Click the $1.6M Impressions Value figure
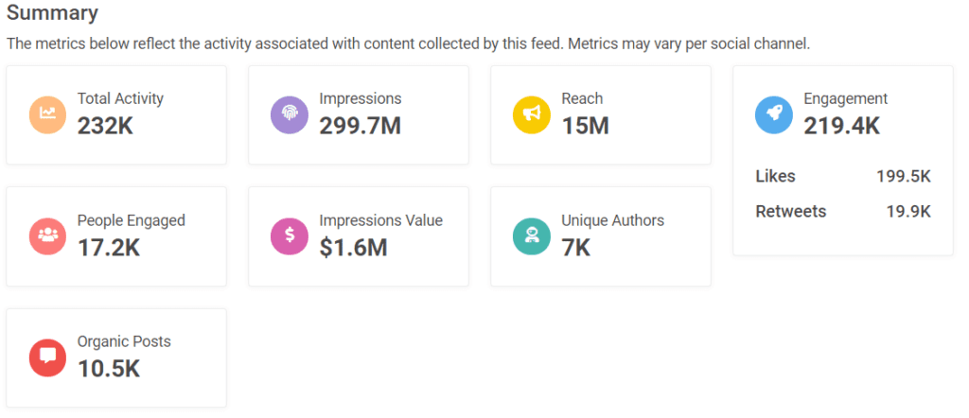Image resolution: width=969 pixels, height=418 pixels. tap(354, 248)
